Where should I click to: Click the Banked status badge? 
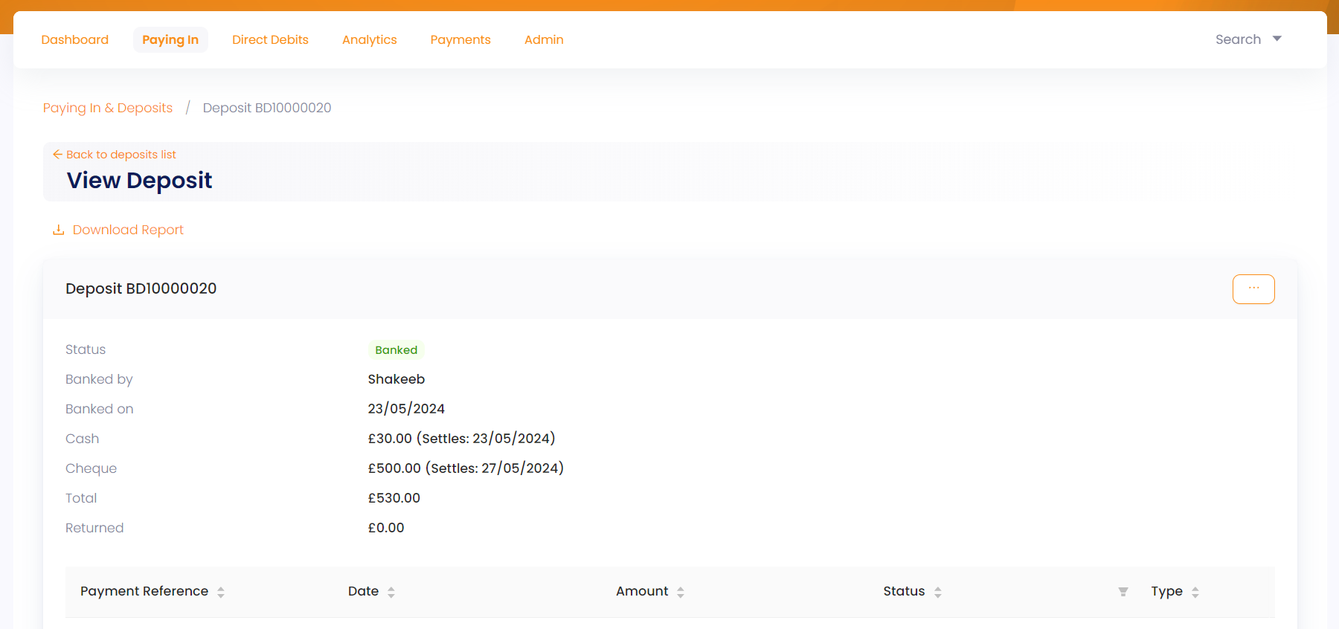pos(396,349)
